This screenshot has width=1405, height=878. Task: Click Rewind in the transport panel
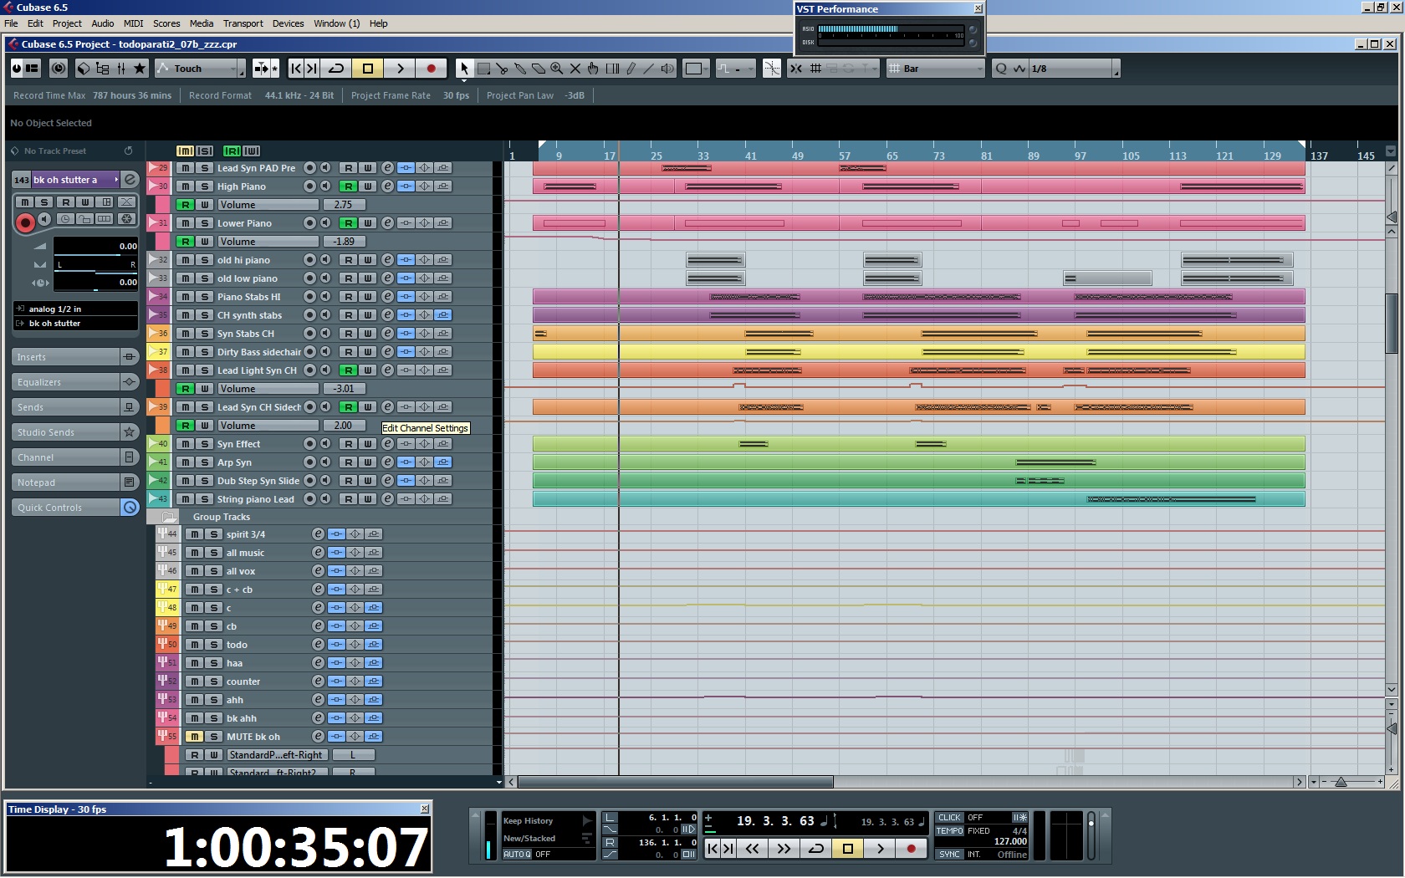[753, 848]
